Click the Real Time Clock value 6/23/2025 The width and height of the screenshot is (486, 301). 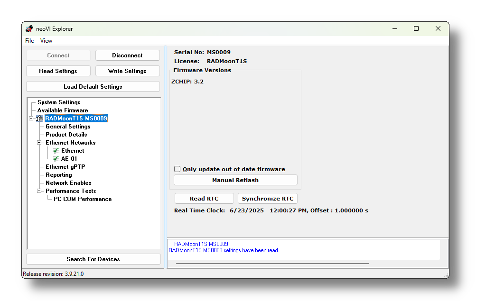point(247,210)
